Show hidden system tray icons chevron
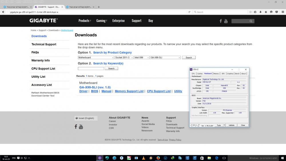The height and width of the screenshot is (161, 286). pos(29,158)
